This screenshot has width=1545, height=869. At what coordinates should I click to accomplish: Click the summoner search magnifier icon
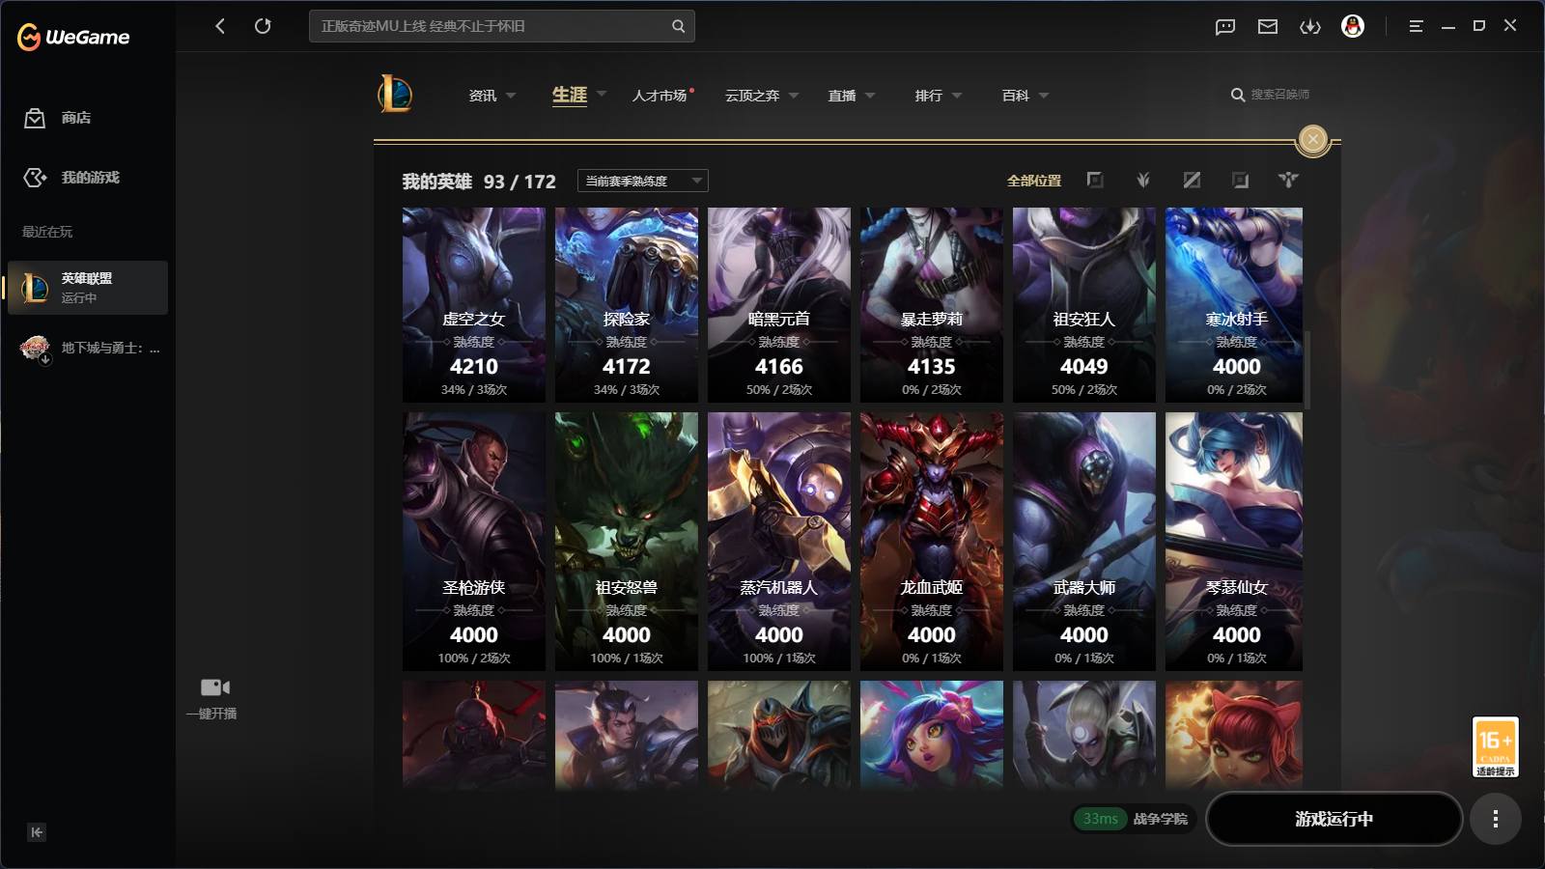(x=1237, y=95)
